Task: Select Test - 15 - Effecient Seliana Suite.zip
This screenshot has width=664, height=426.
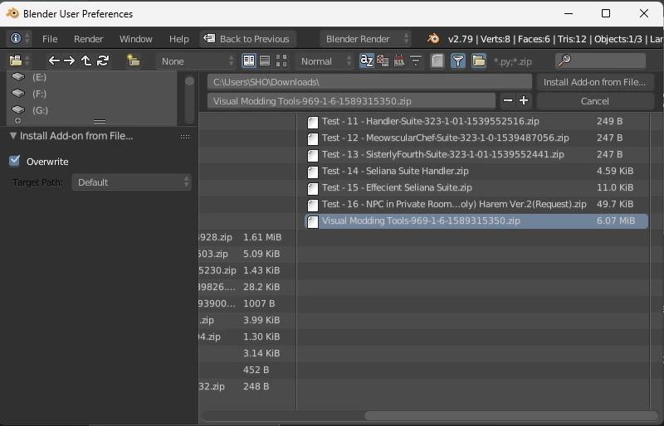Action: [x=476, y=187]
